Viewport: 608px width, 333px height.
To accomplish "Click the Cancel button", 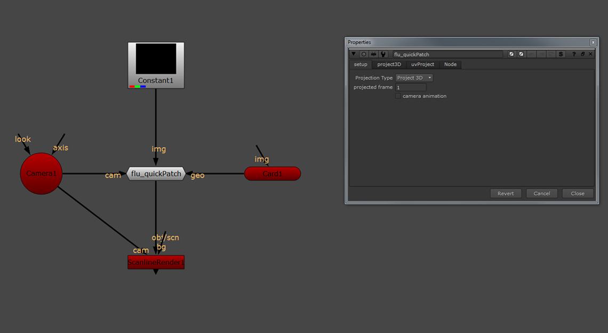I will point(541,194).
